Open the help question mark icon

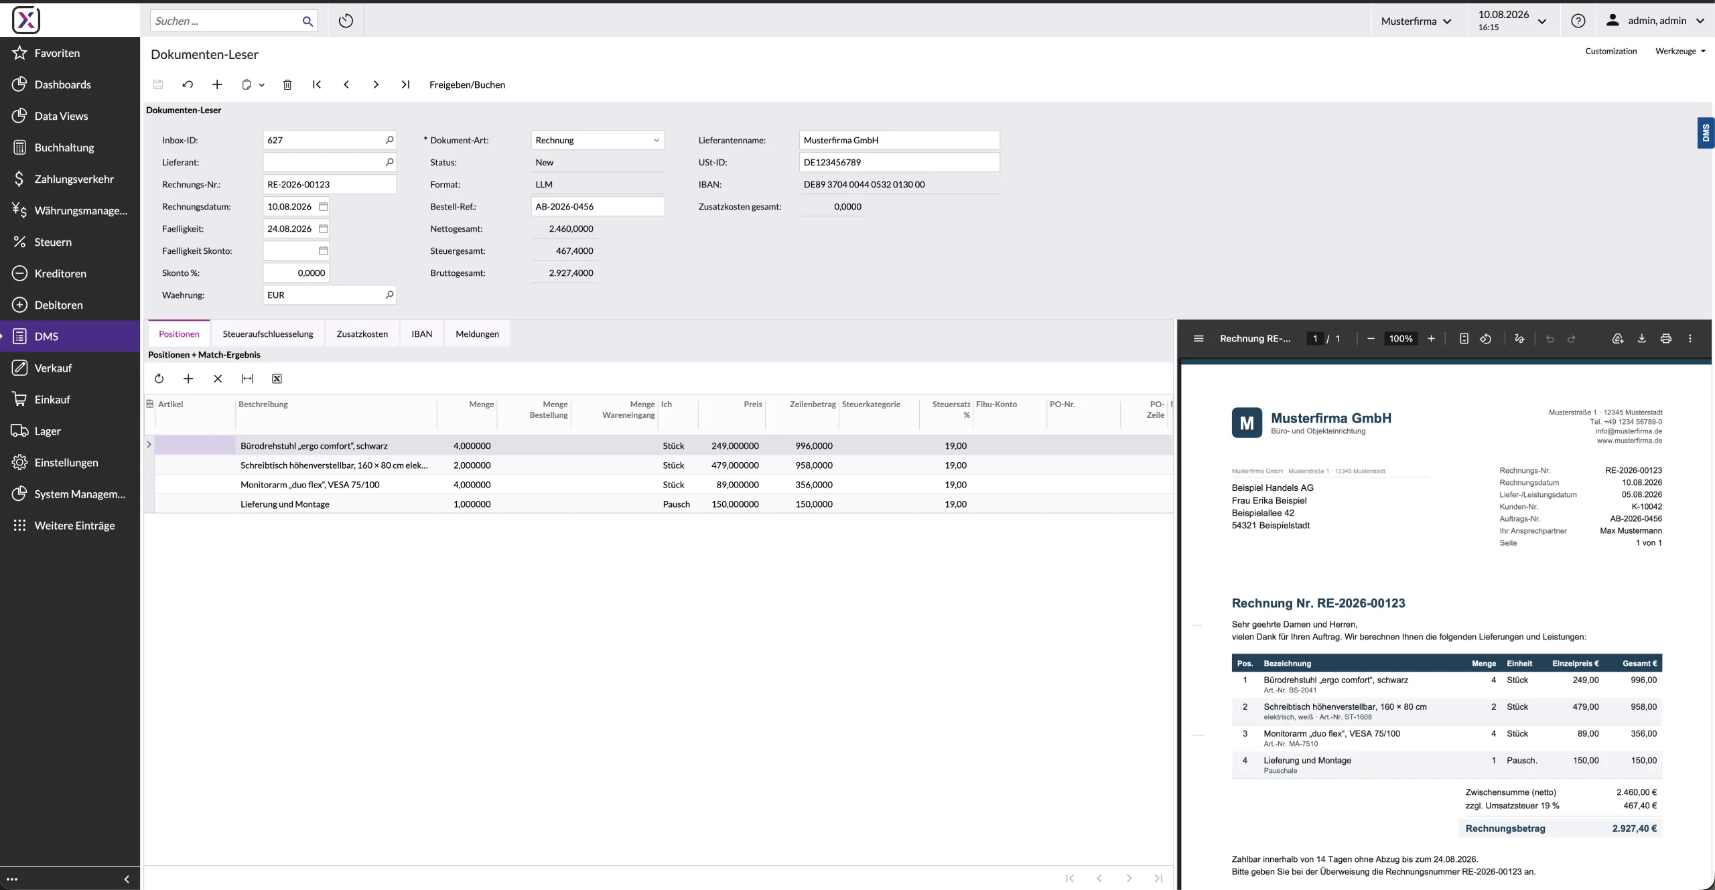(x=1578, y=21)
